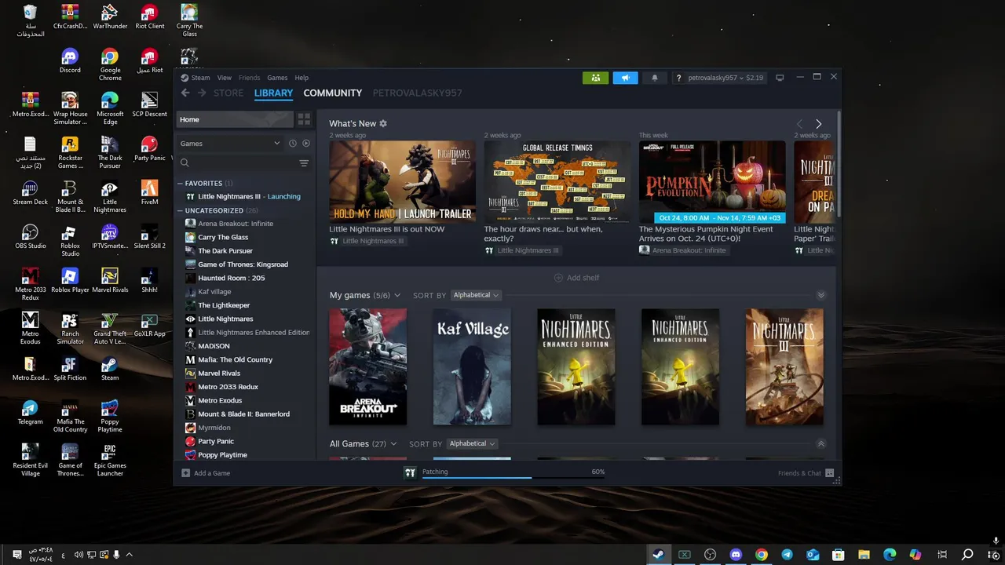
Task: Open advanced filter options icon beside search
Action: coord(304,163)
